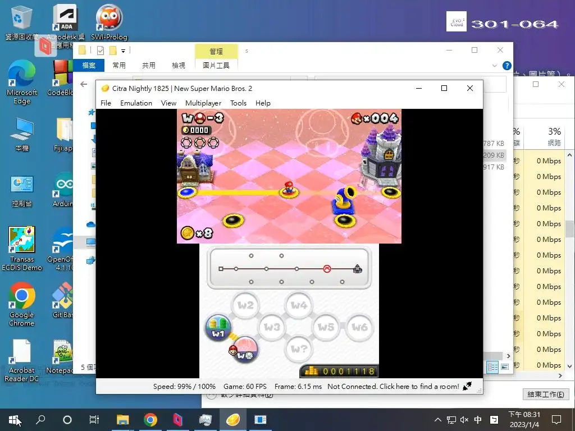Open the quick access toolbar dropdown arrow
The image size is (575, 431).
pyautogui.click(x=123, y=51)
